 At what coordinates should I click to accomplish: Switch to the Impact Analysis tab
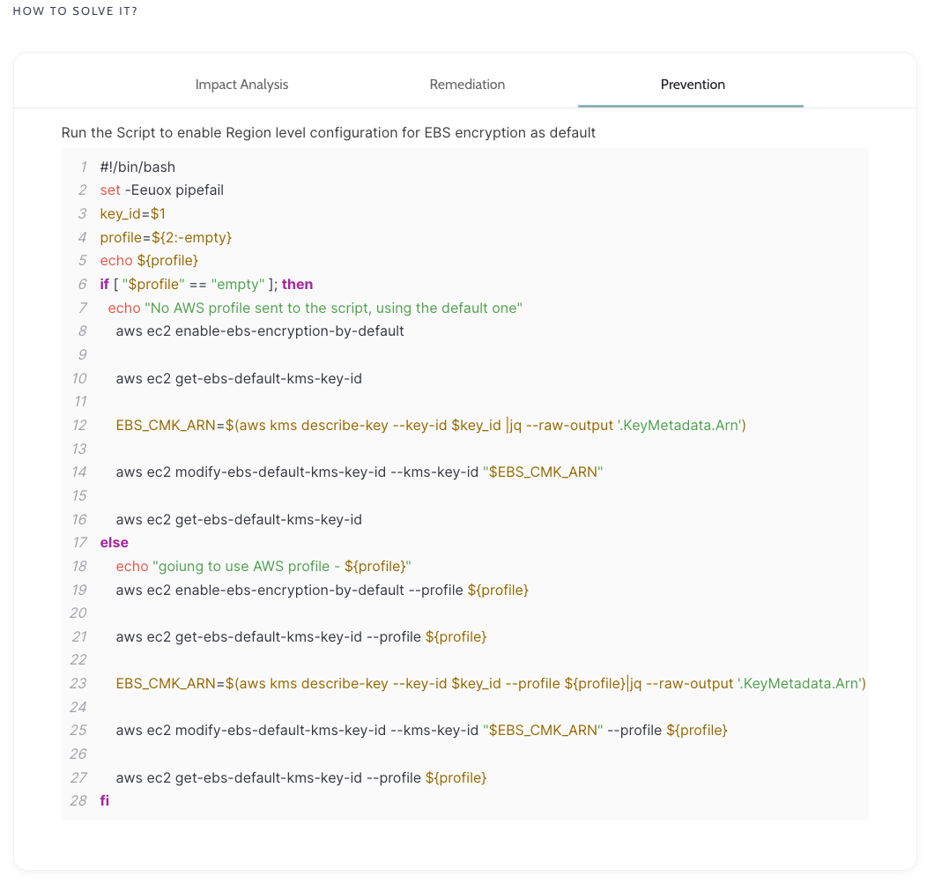point(241,85)
